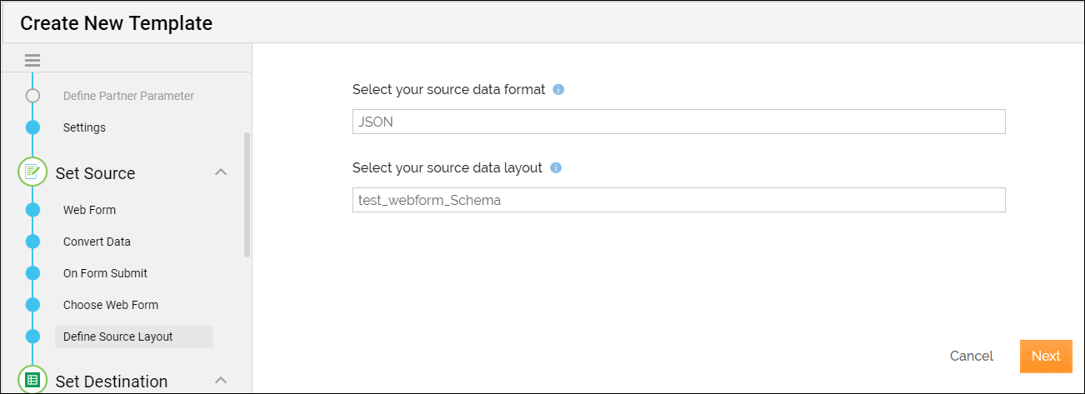Click the orange Next button
The image size is (1085, 394).
(1046, 356)
